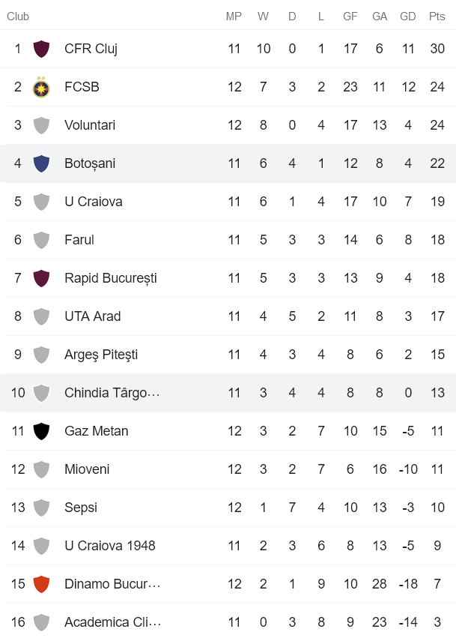Select the Argeș Pitești team name

click(101, 355)
